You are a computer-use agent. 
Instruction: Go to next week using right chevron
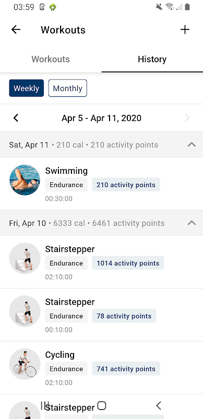[x=187, y=118]
